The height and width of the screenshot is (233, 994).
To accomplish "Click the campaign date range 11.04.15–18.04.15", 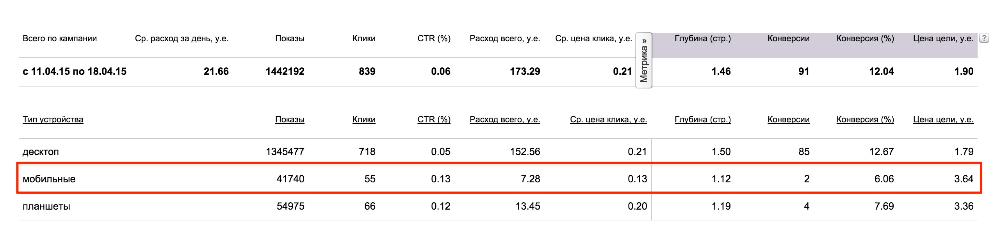I will point(75,71).
